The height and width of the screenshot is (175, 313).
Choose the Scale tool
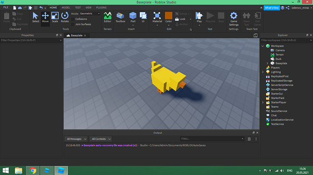point(55,17)
